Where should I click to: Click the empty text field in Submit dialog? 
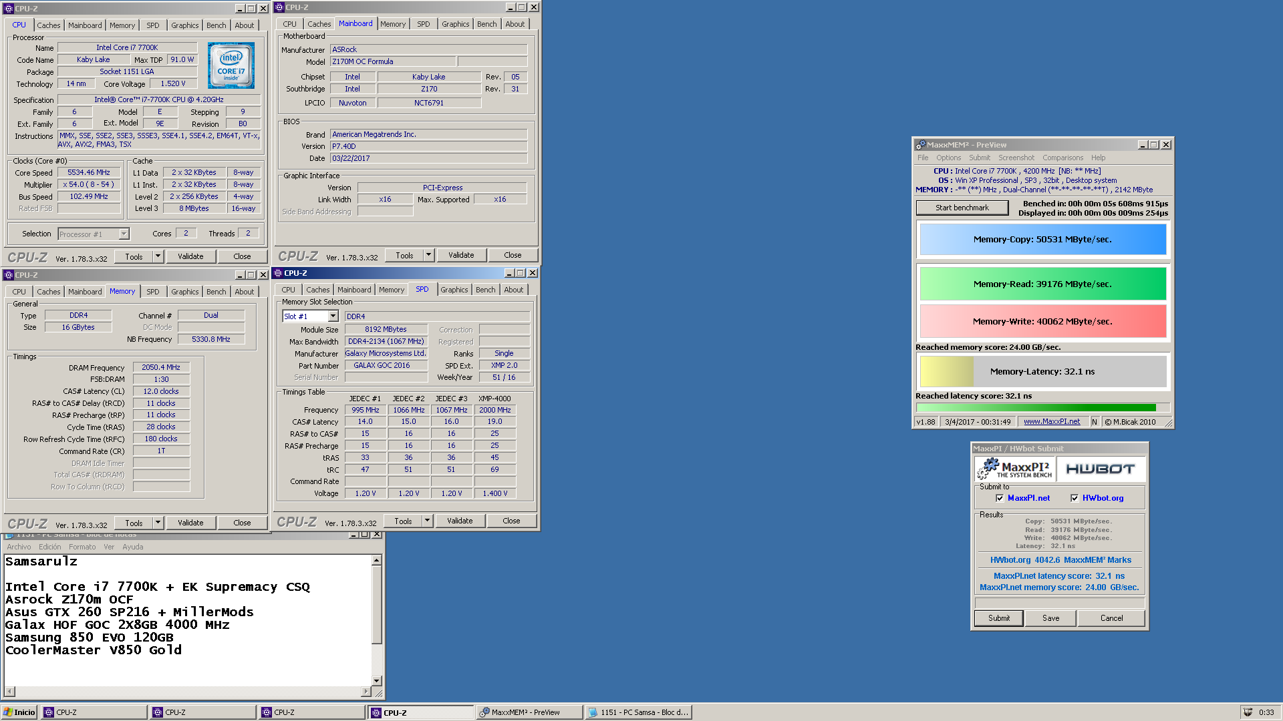tap(1060, 603)
